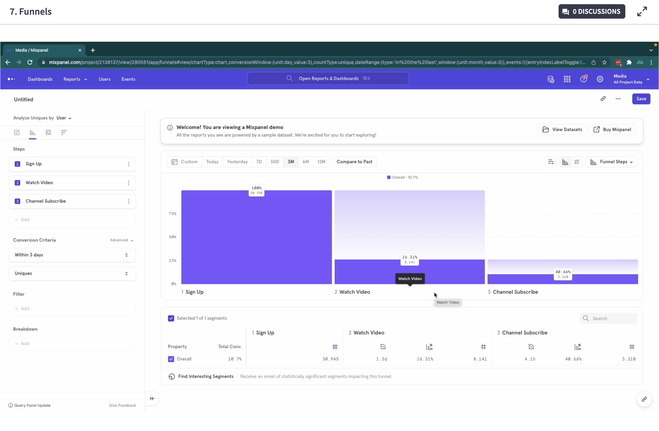The image size is (659, 431).
Task: Go to the Users page
Action: [x=105, y=79]
